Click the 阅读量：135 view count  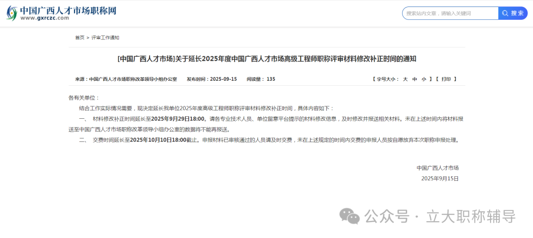point(261,79)
